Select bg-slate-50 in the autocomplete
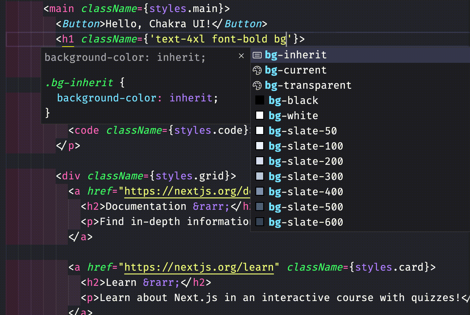The image size is (470, 315). click(x=360, y=131)
